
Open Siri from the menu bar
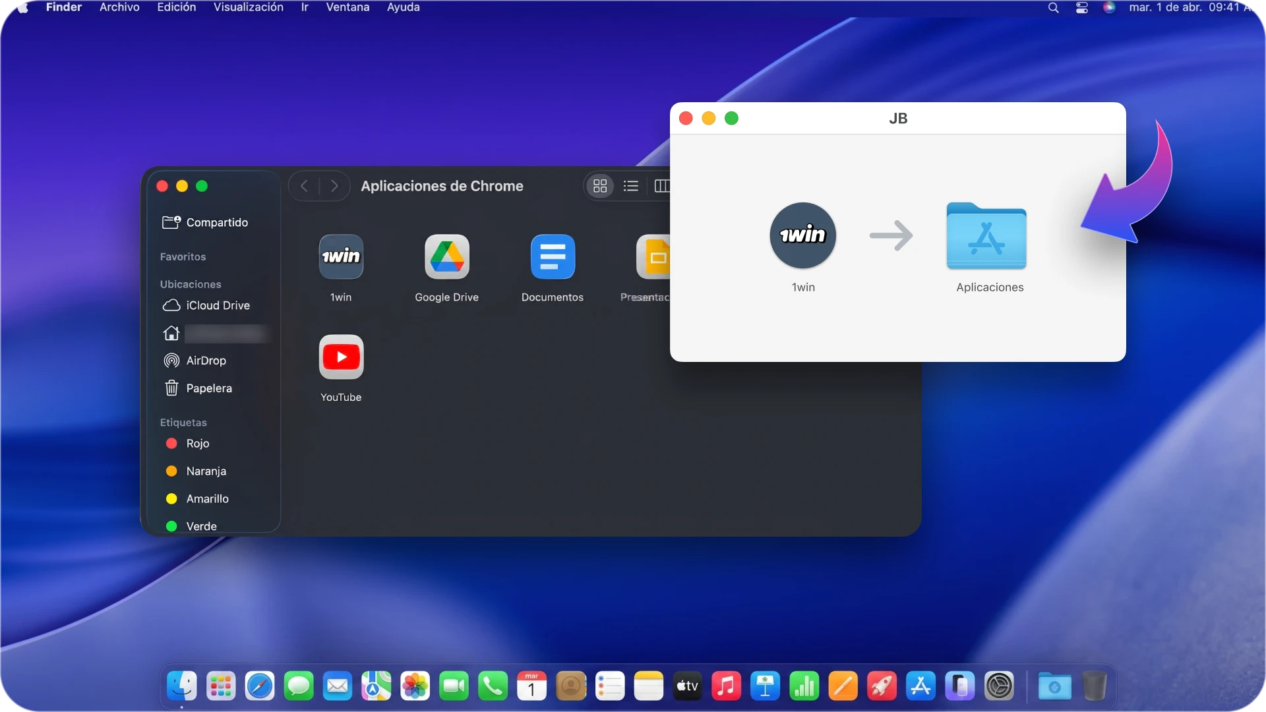[x=1110, y=8]
